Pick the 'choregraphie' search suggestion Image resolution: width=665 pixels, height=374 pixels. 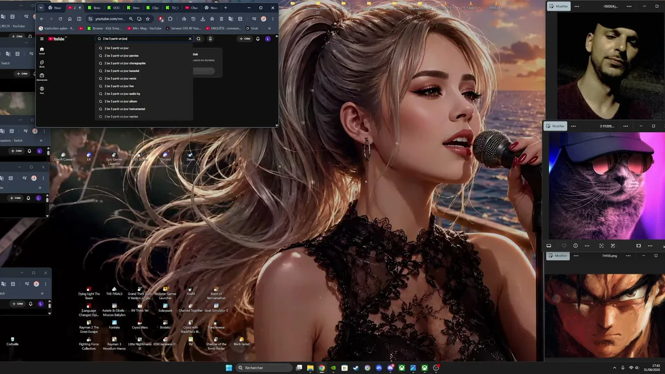tap(144, 63)
